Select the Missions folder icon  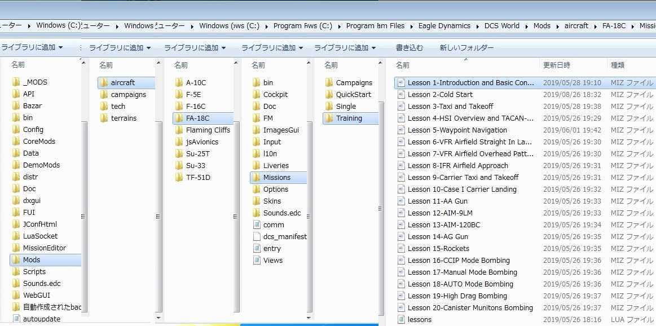[257, 178]
